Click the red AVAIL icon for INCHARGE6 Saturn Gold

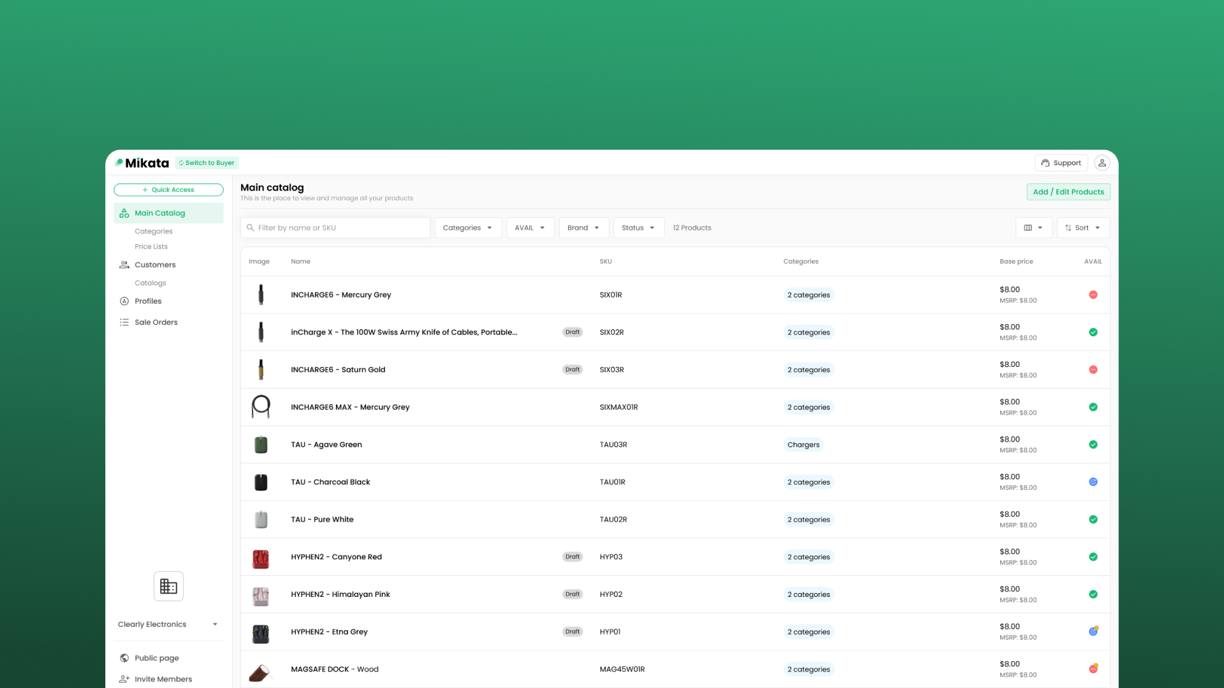1093,370
